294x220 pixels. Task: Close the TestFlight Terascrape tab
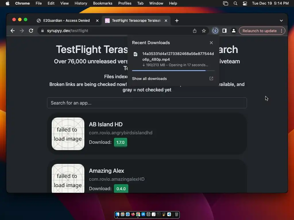166,21
